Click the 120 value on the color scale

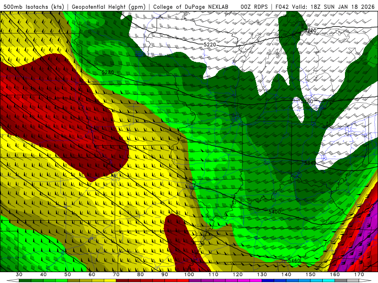(238, 275)
